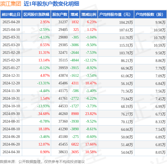This screenshot has height=164, width=167.
Task: Click the 11.31% price change value
Action: [44, 52]
